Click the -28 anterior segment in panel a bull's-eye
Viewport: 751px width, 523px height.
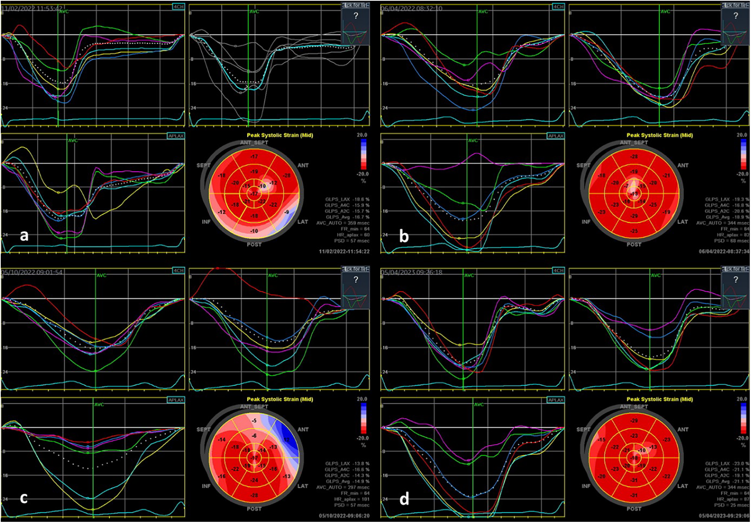point(287,176)
